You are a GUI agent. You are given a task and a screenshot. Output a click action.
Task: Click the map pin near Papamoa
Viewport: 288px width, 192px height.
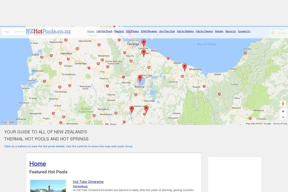pos(144,43)
